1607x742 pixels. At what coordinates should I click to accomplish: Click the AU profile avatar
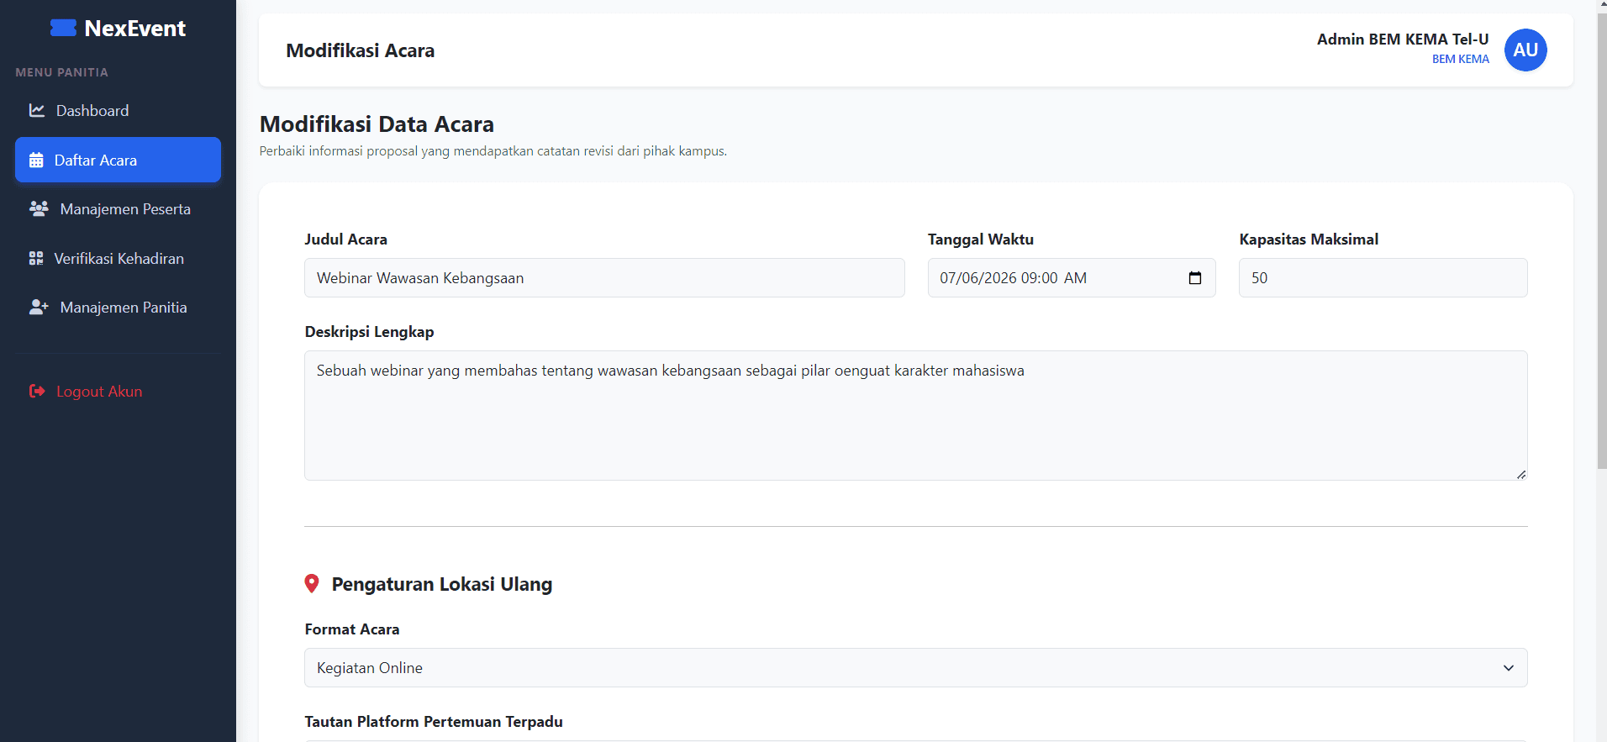pos(1525,50)
